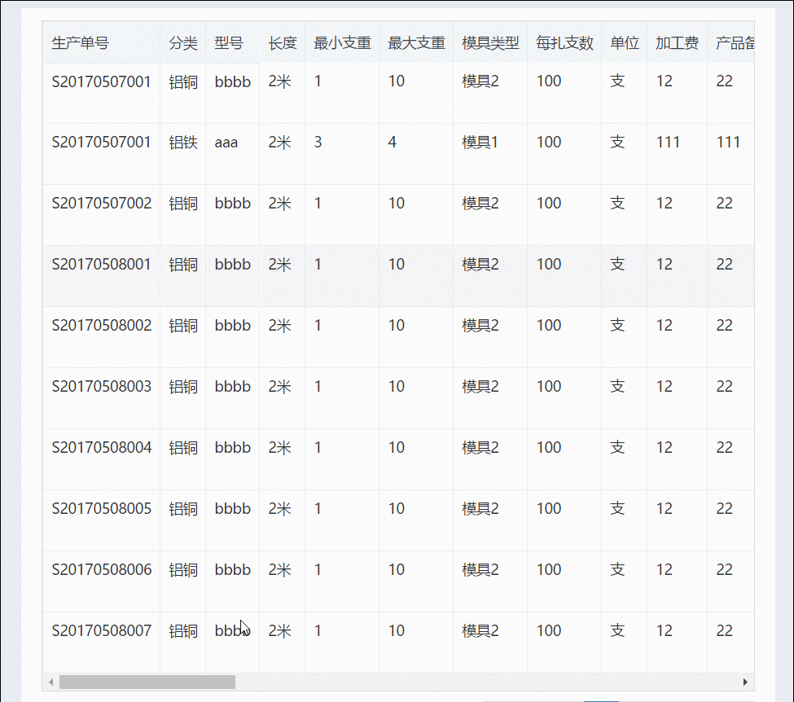Viewport: 794px width, 702px height.
Task: Click minimum weight value 3 in the aaa row
Action: pyautogui.click(x=318, y=143)
